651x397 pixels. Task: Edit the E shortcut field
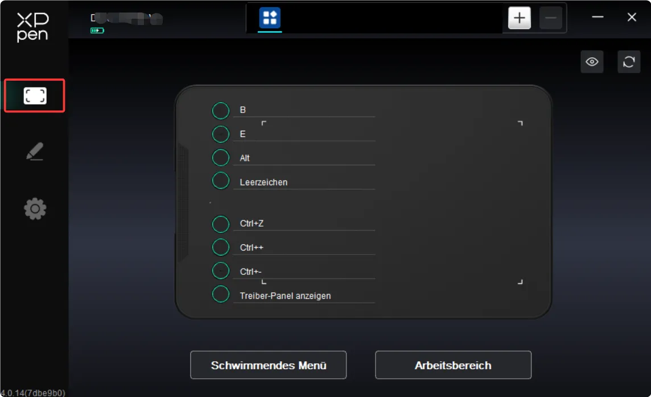(x=304, y=134)
